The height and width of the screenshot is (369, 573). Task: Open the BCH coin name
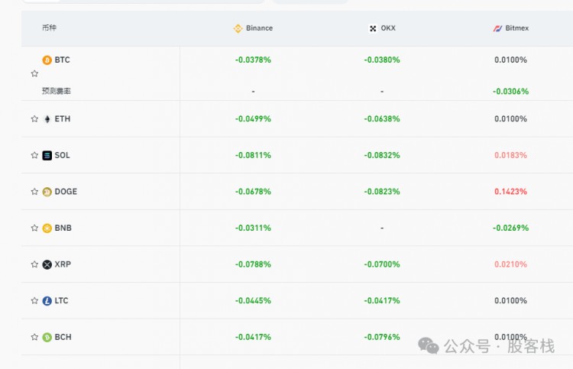[x=63, y=337]
